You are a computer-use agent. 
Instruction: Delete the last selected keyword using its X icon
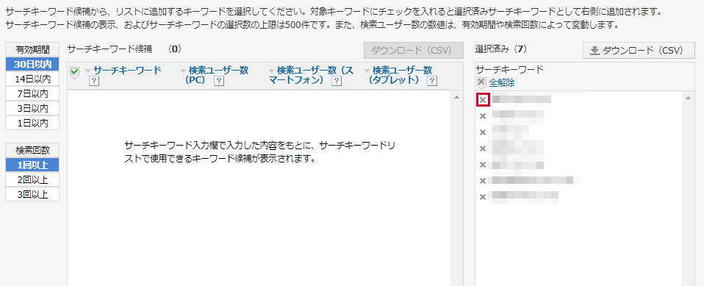[483, 197]
